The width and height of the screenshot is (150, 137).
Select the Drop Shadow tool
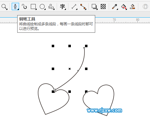94,7
